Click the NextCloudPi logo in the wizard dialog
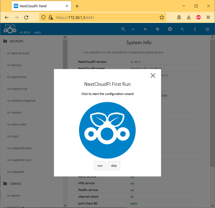The image size is (215, 208). coord(107,130)
